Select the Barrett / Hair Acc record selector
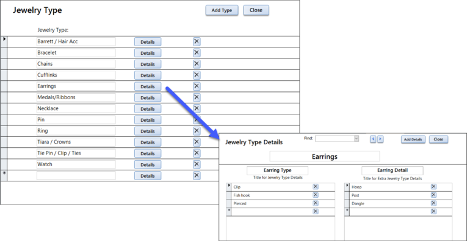The image size is (467, 241). click(x=4, y=41)
